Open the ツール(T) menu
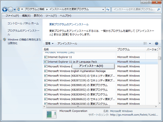 51,16
